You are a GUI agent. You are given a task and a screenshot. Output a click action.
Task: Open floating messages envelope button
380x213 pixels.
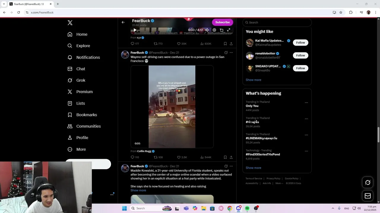(368, 196)
